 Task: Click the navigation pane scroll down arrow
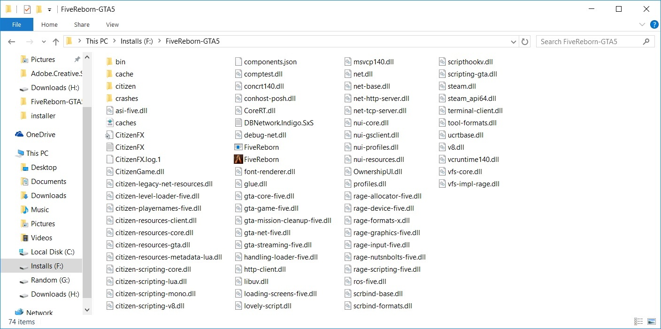pos(87,309)
